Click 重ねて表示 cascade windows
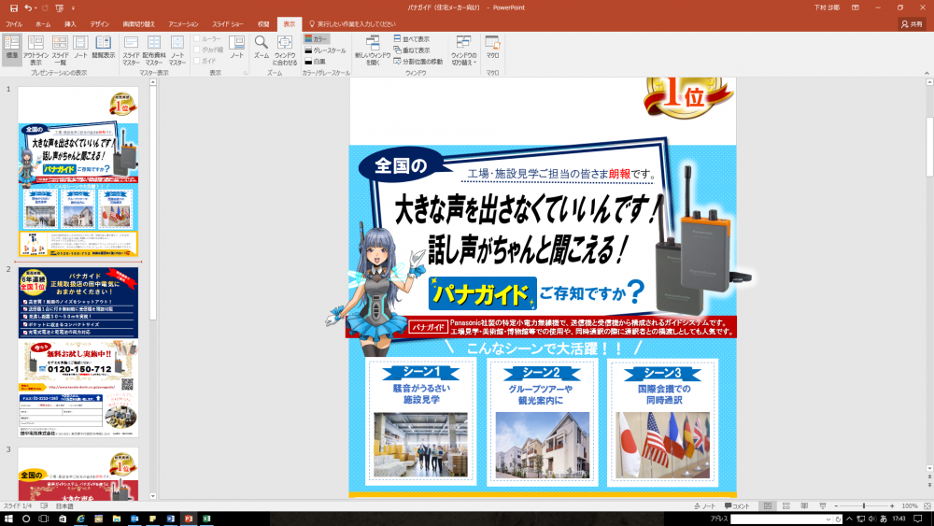The height and width of the screenshot is (526, 934). (x=411, y=50)
